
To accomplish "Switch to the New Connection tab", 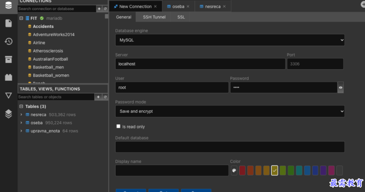I will click(x=135, y=6).
